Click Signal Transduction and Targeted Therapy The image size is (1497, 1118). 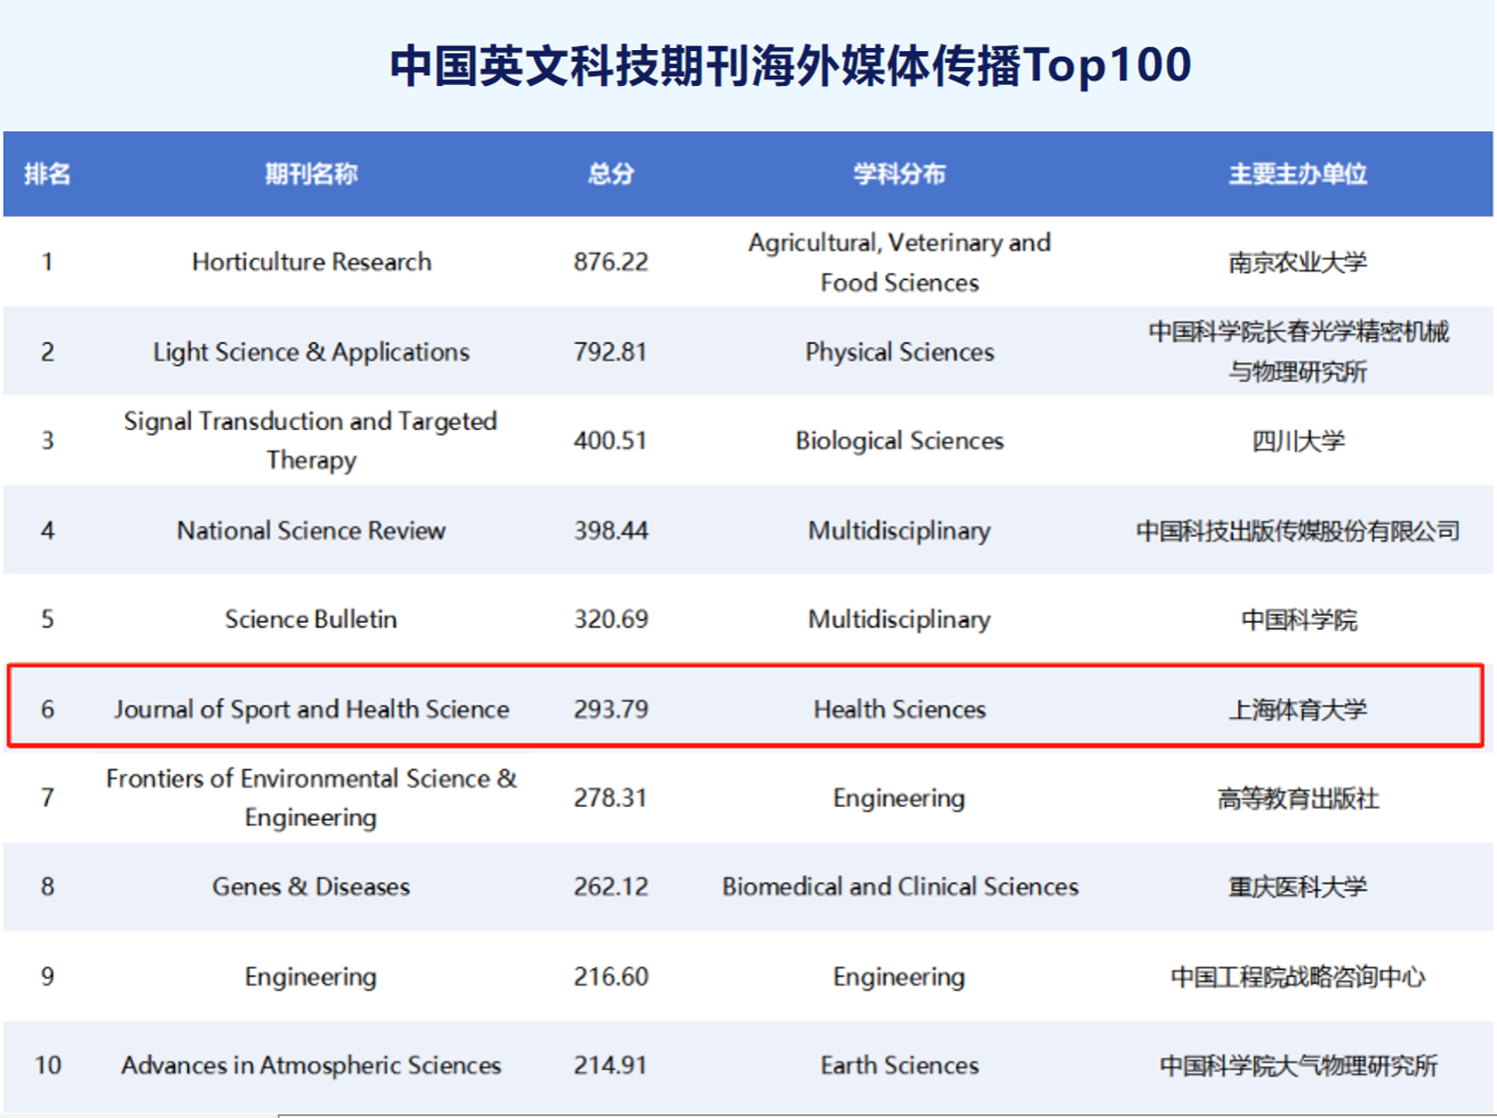point(311,440)
